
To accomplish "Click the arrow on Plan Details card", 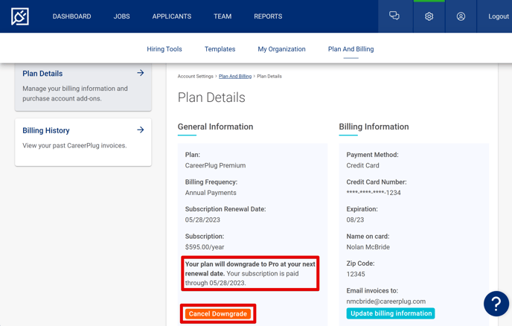I will pyautogui.click(x=141, y=73).
